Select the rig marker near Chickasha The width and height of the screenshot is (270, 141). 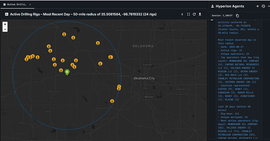[112, 101]
